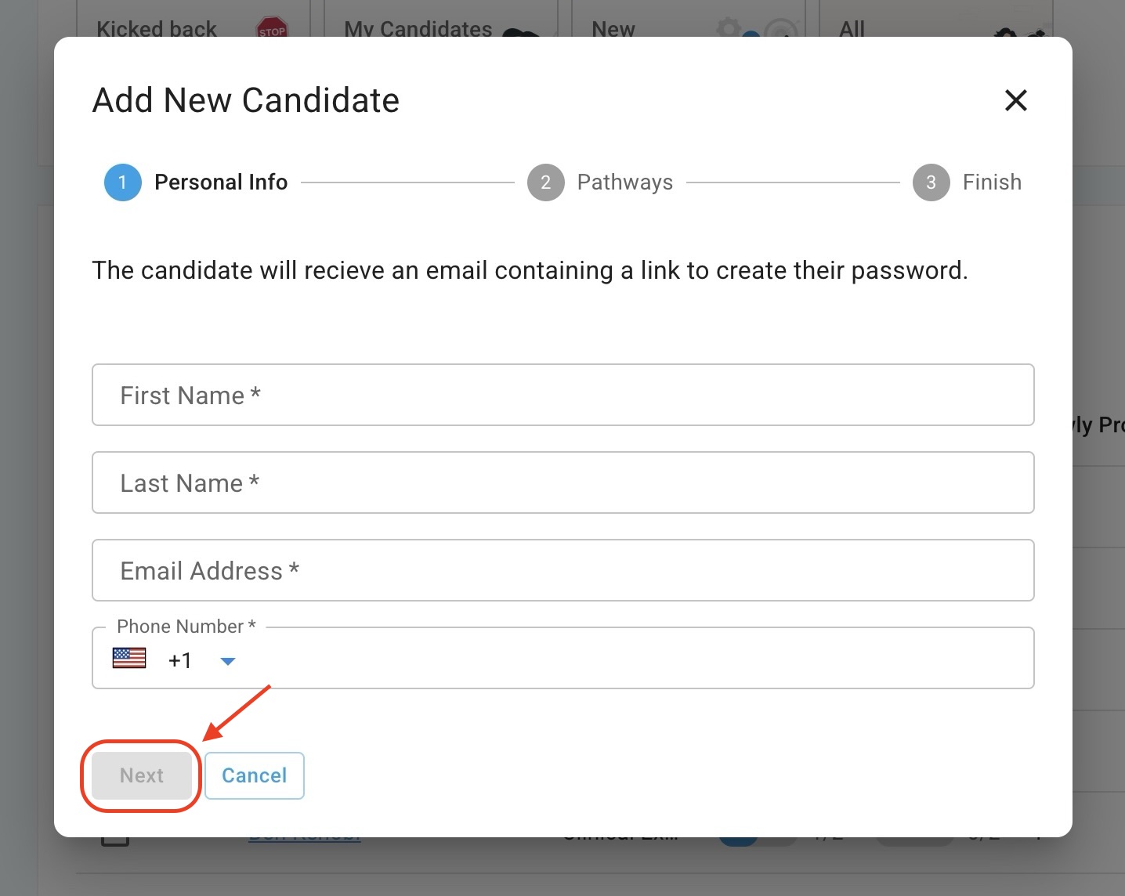Click into the Last Name field
The width and height of the screenshot is (1125, 896).
(562, 482)
